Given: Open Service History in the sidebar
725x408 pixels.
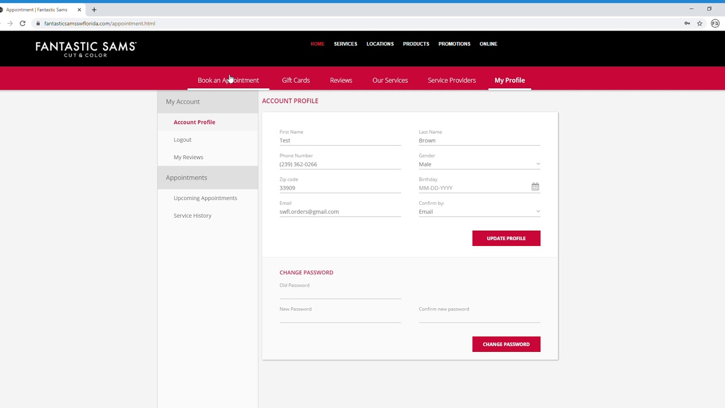Looking at the screenshot, I should pos(193,216).
